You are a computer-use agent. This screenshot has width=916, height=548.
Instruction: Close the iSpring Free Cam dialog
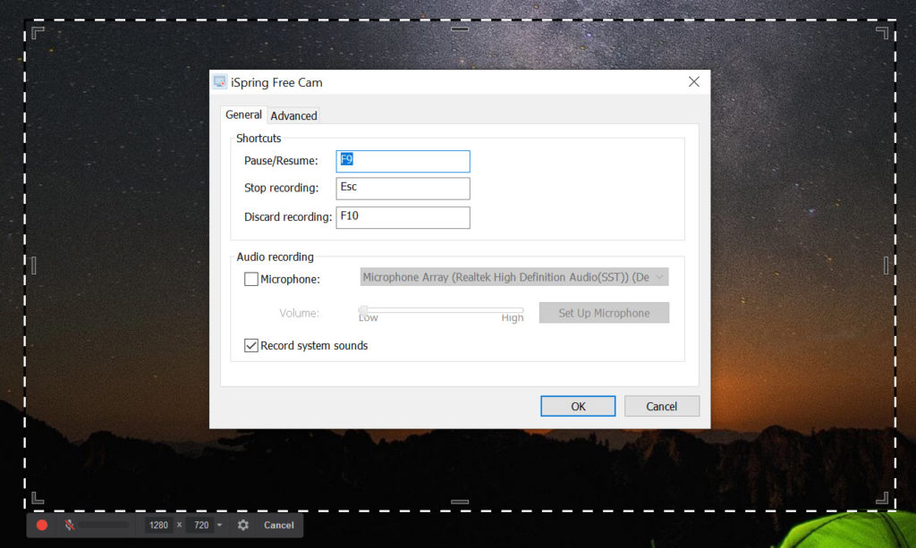(693, 81)
